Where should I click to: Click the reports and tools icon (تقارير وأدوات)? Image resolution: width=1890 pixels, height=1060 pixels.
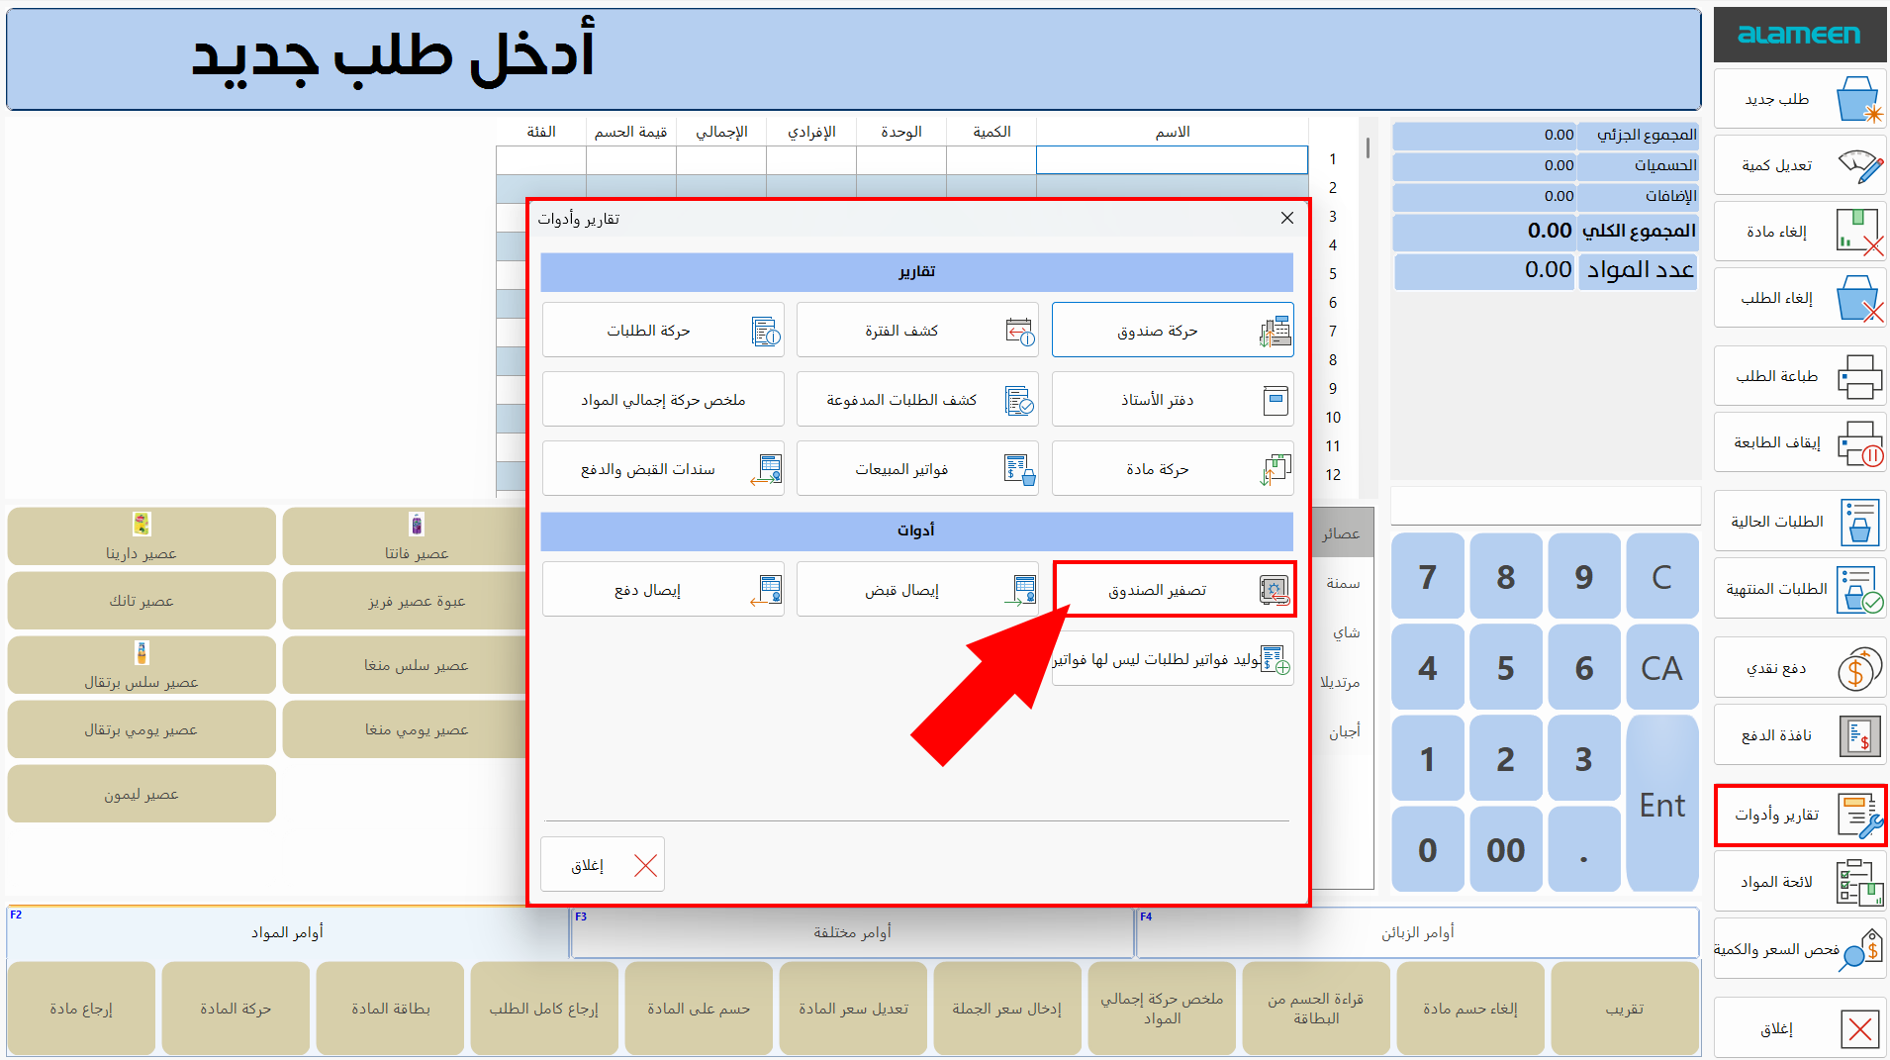click(x=1859, y=815)
